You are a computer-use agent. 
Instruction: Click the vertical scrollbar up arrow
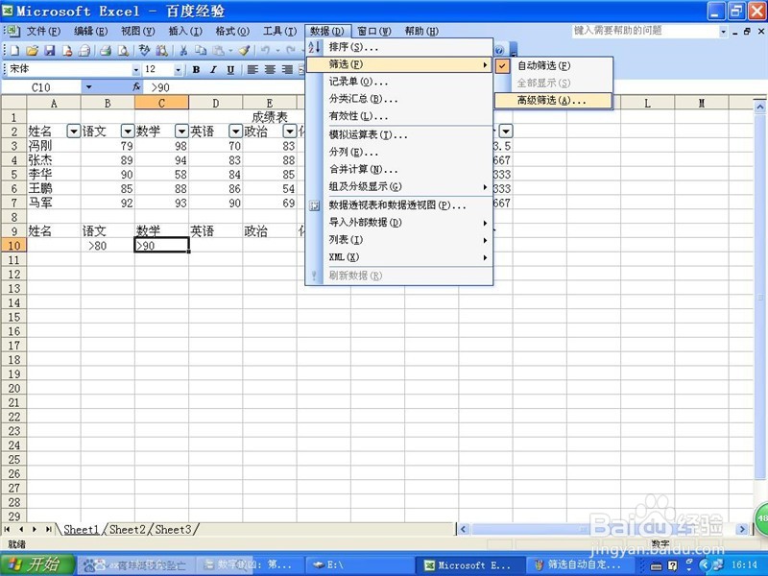tap(759, 107)
